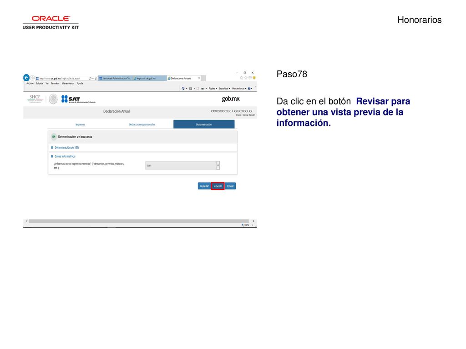
Task: Click the browser Tools gear icon
Action: [x=250, y=78]
